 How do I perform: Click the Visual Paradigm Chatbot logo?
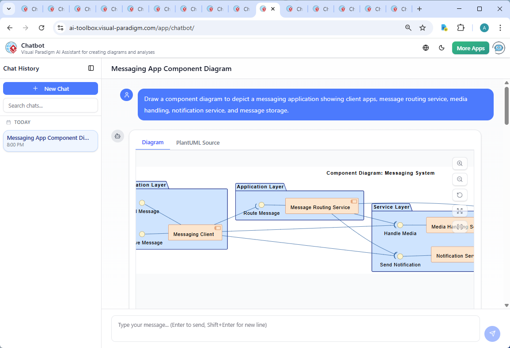point(11,48)
